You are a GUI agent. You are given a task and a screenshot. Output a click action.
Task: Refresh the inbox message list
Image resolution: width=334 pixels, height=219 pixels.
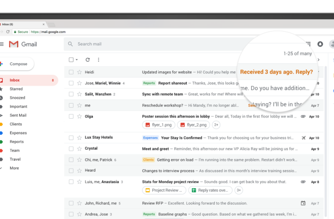coord(88,60)
